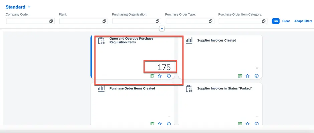This screenshot has width=314, height=133.
Task: Open value help for Company Code field
Action: (51, 21)
